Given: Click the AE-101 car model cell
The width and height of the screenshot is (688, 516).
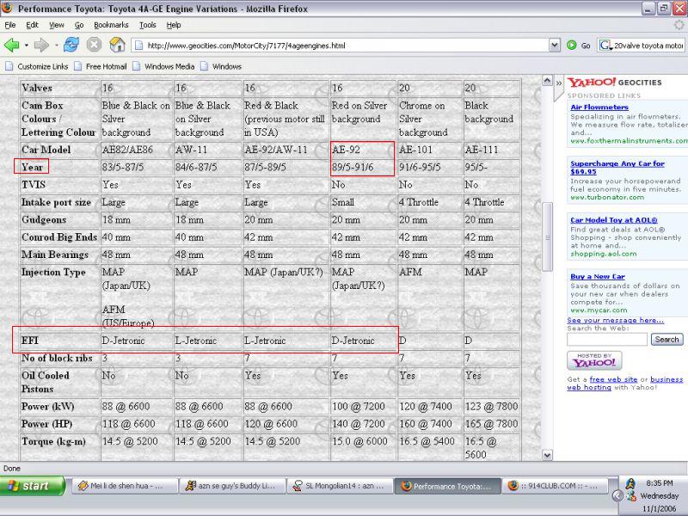Looking at the screenshot, I should 429,150.
